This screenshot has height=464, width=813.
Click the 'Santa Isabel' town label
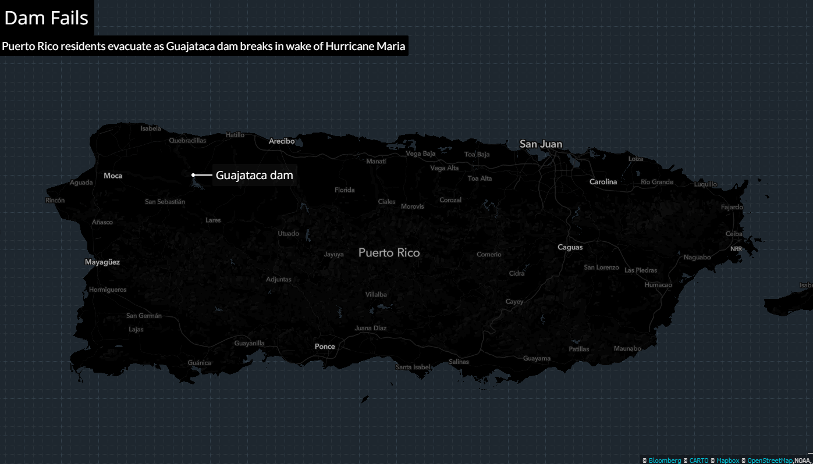pyautogui.click(x=413, y=367)
